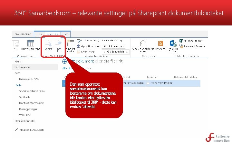Click Endre visning in ribbon

tap(88, 40)
